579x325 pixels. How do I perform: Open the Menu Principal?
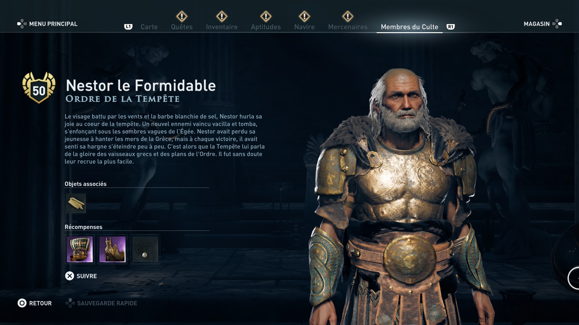pyautogui.click(x=47, y=24)
